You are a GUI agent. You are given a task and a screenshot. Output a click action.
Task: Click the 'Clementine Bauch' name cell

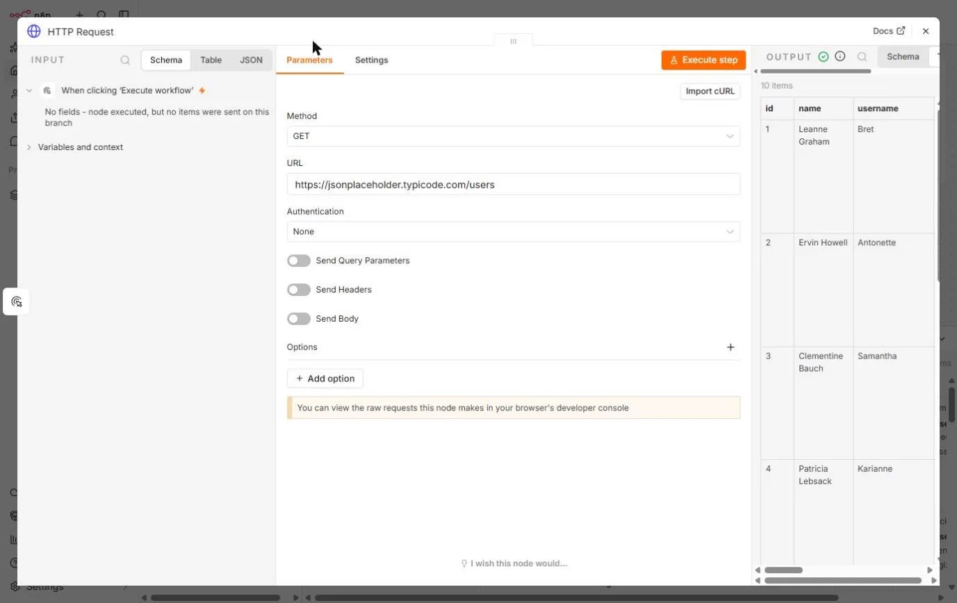click(824, 404)
